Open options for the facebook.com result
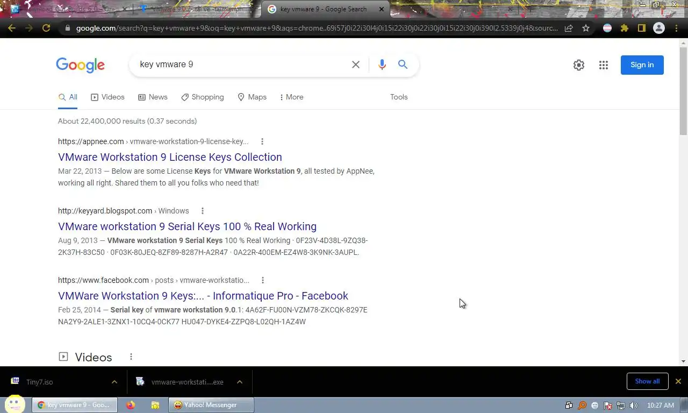 pyautogui.click(x=263, y=280)
